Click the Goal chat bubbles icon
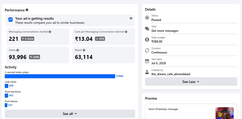 pyautogui.click(x=147, y=29)
